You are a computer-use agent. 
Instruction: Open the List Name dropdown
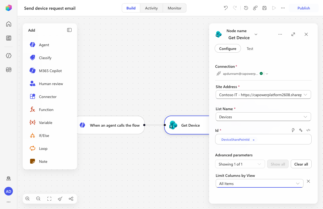[x=263, y=117]
